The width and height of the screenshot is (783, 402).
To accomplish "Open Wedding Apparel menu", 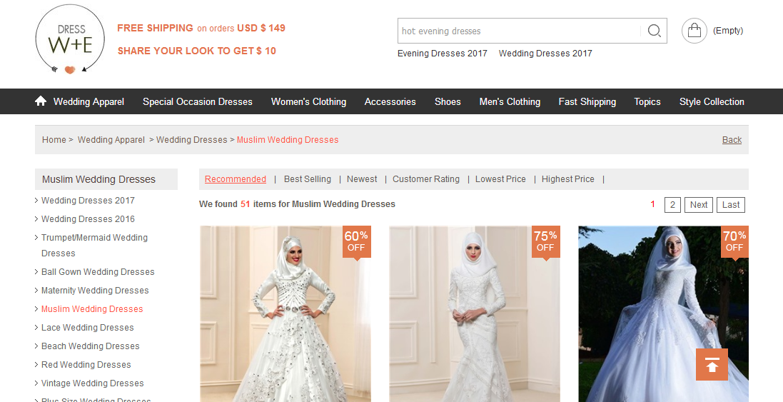I will [89, 101].
